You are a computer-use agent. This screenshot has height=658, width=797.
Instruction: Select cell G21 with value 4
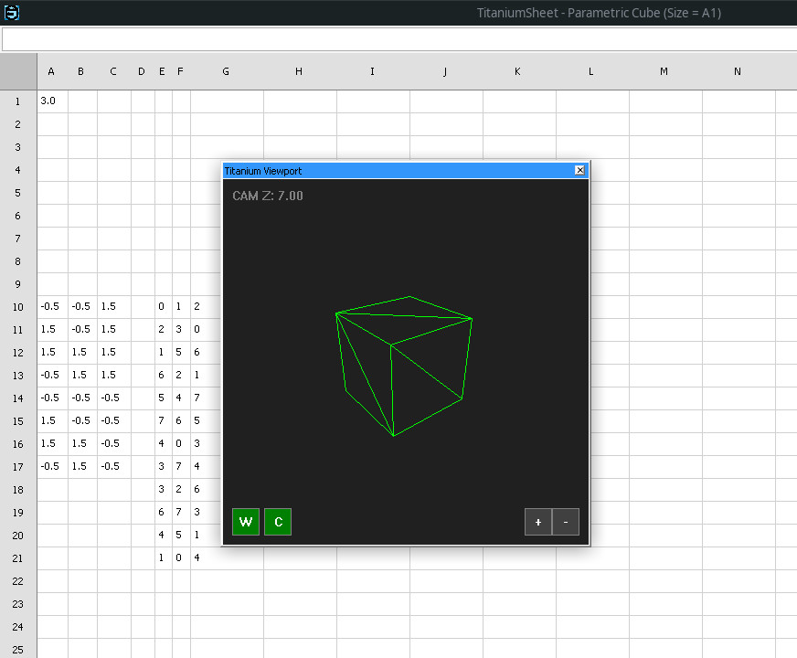[x=206, y=557]
